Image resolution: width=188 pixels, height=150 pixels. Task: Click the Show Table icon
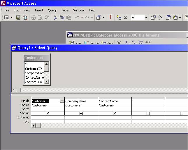click(119, 18)
